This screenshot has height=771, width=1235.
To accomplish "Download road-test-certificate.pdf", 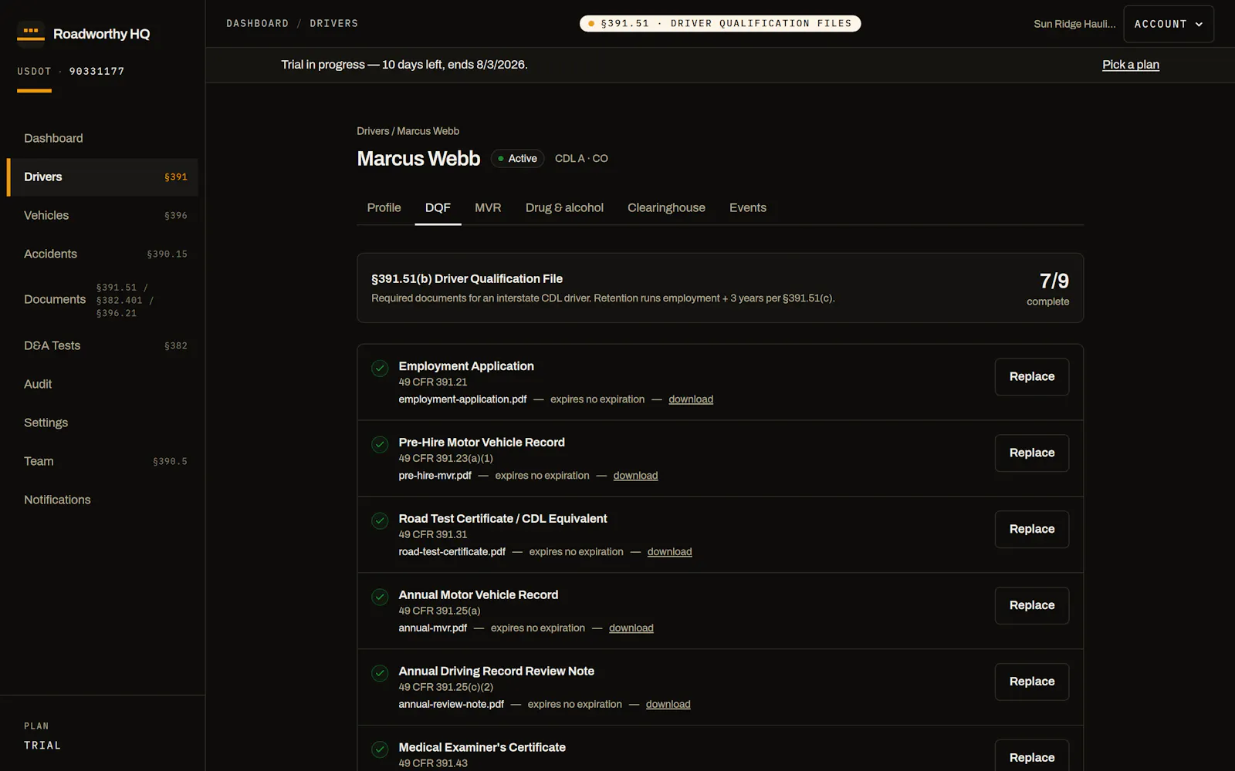I will [x=669, y=552].
